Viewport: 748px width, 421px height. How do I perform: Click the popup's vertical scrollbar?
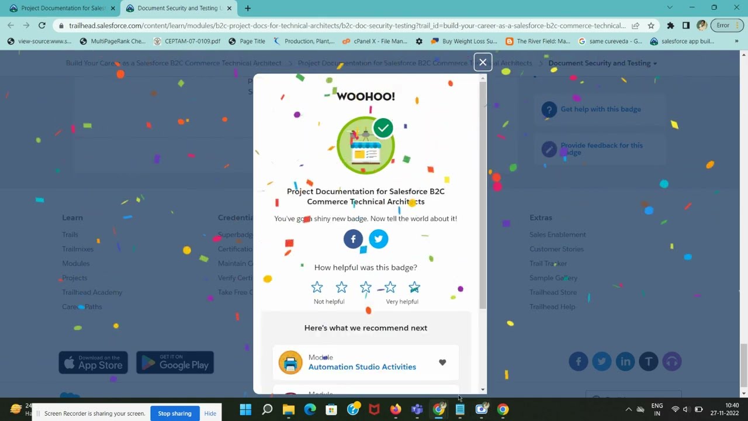point(483,196)
